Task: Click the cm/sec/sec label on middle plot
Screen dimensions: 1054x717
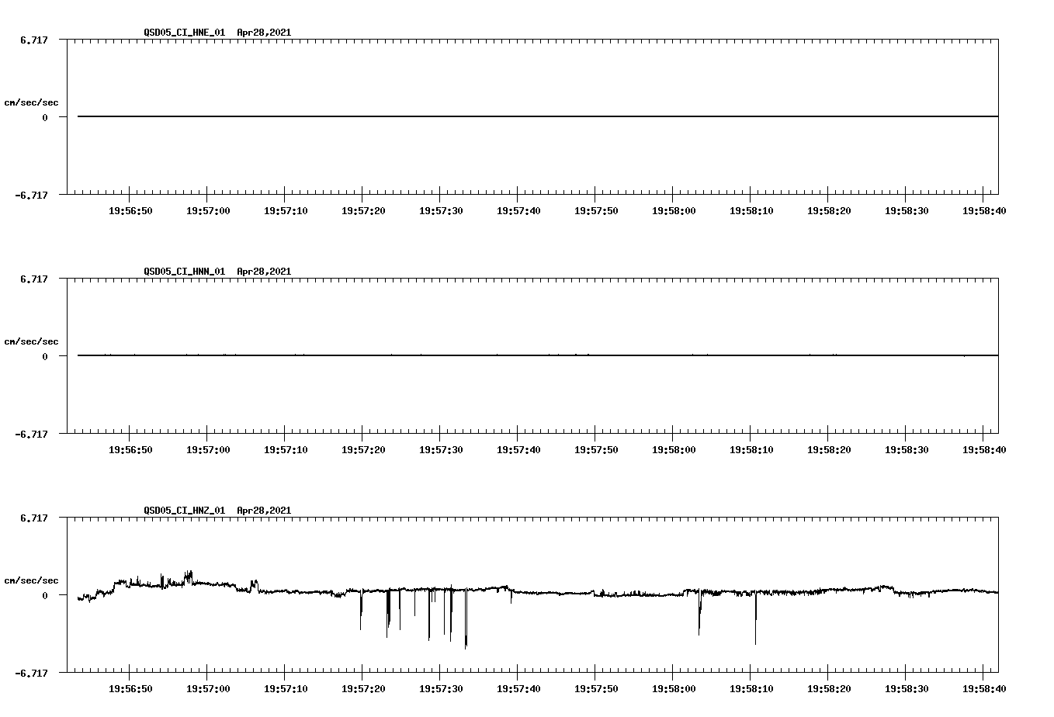Action: (32, 341)
